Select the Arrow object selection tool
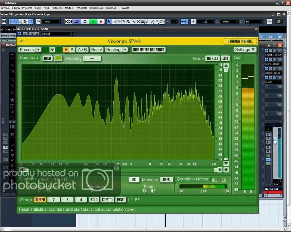This screenshot has height=232, width=291. [x=109, y=22]
